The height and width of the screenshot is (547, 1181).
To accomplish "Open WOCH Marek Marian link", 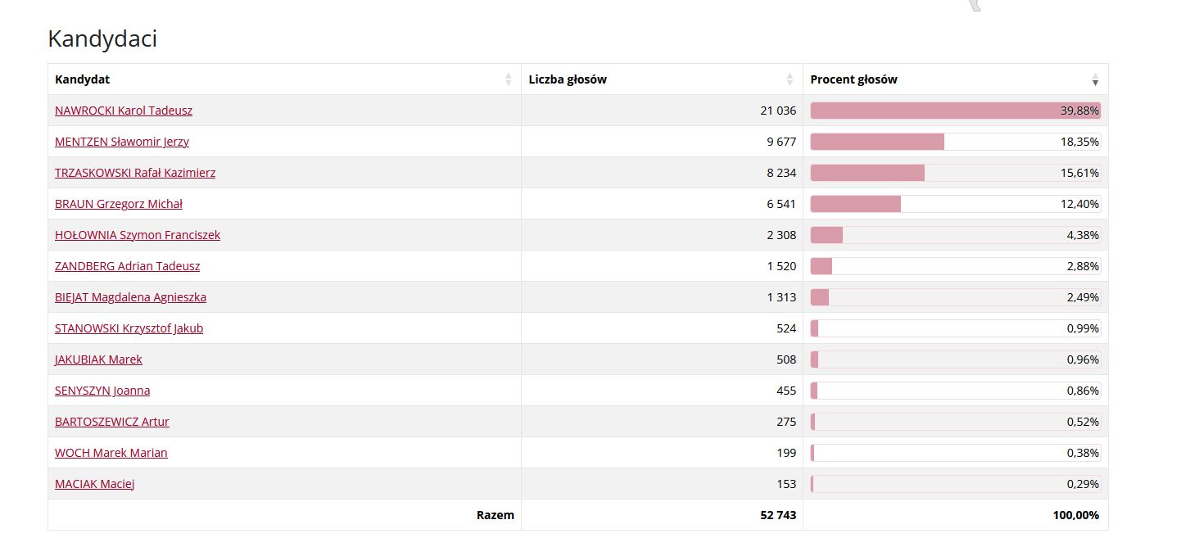I will [111, 453].
